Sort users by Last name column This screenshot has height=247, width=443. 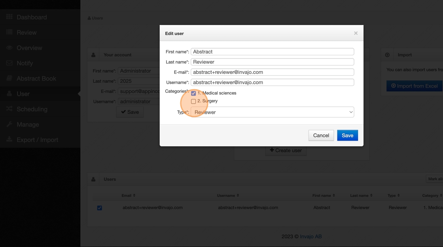[x=361, y=195]
